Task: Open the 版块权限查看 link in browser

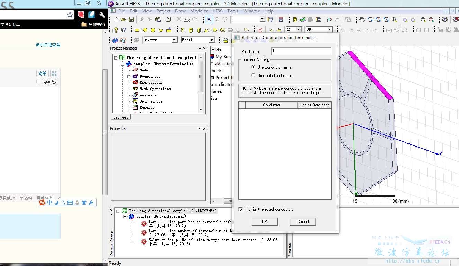Action: [48, 45]
